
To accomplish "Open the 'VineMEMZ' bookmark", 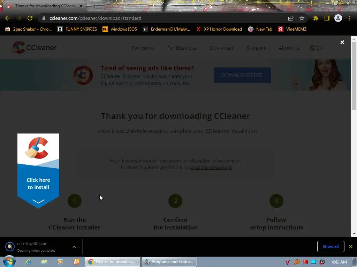I will tap(293, 29).
